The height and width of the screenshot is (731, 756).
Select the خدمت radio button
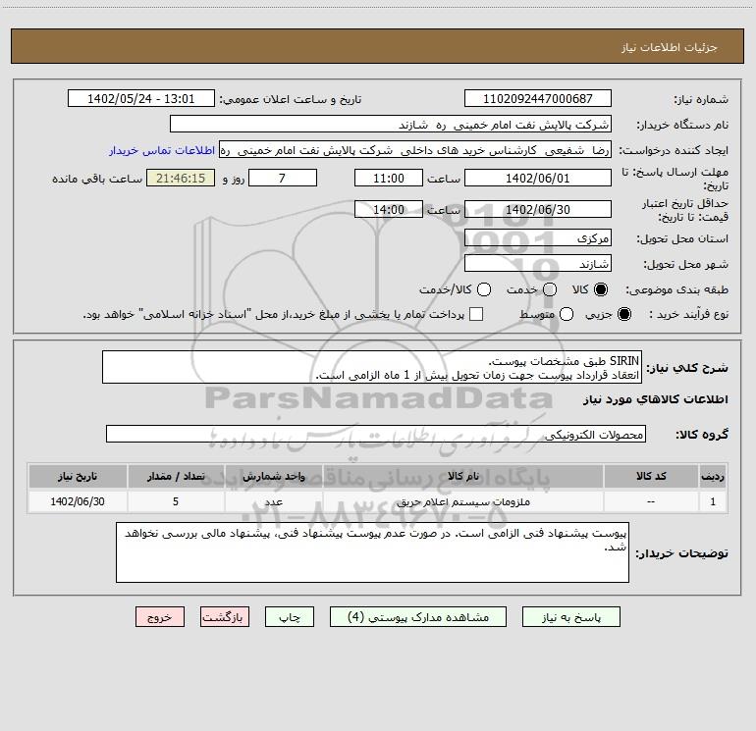click(550, 289)
